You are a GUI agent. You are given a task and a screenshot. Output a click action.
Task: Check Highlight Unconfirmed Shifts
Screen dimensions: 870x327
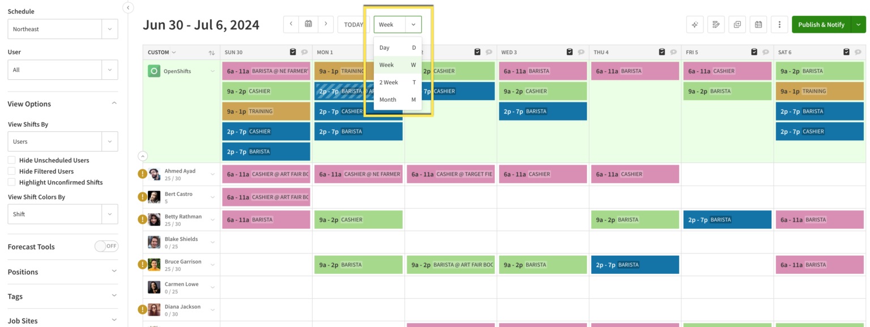tap(10, 182)
